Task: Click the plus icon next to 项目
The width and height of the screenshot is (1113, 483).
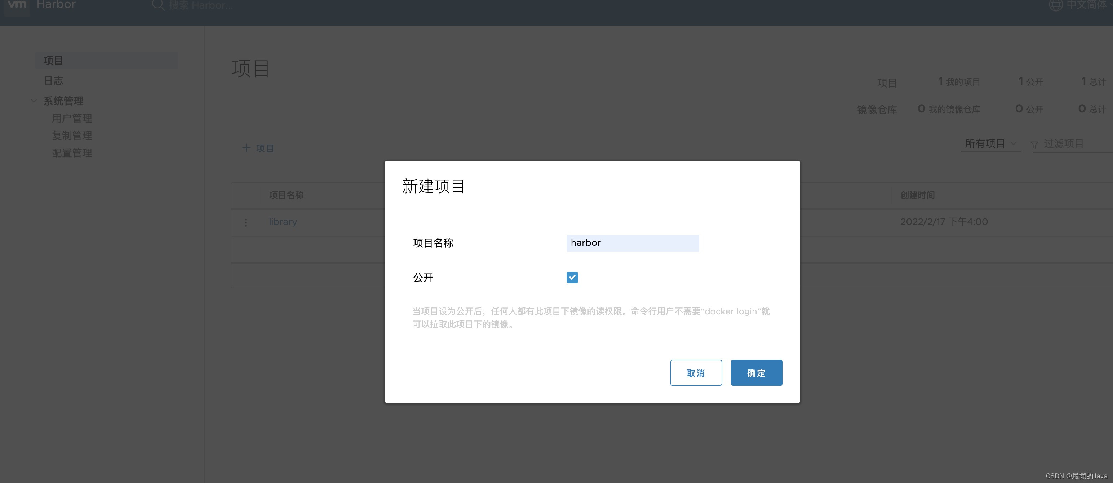Action: (x=246, y=148)
